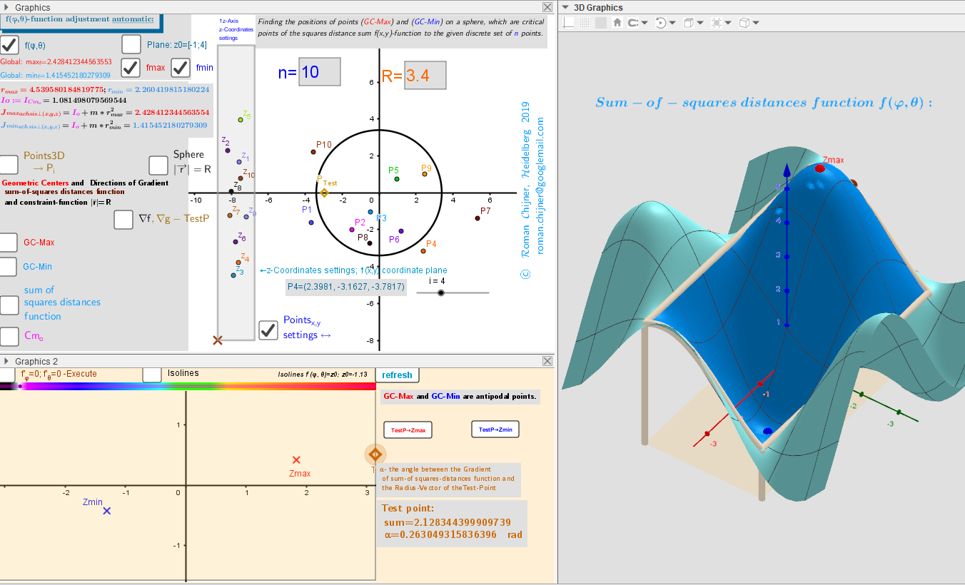Click the TestP→Zmax button

pos(408,429)
